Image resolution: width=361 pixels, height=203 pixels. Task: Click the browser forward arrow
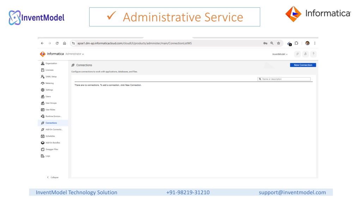point(49,43)
